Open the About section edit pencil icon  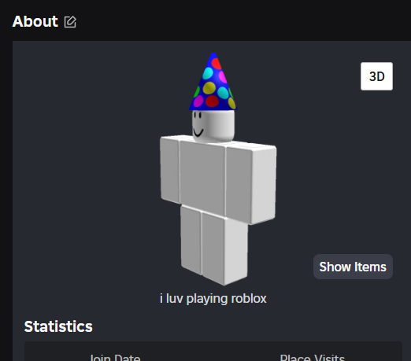[70, 22]
